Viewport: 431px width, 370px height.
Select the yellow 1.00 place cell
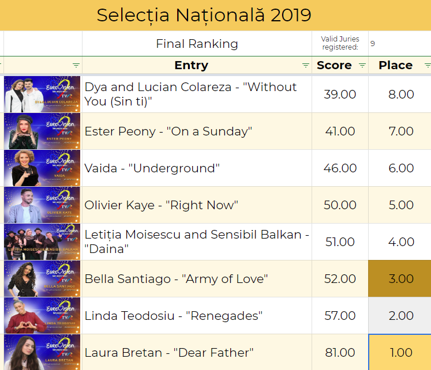(x=400, y=352)
